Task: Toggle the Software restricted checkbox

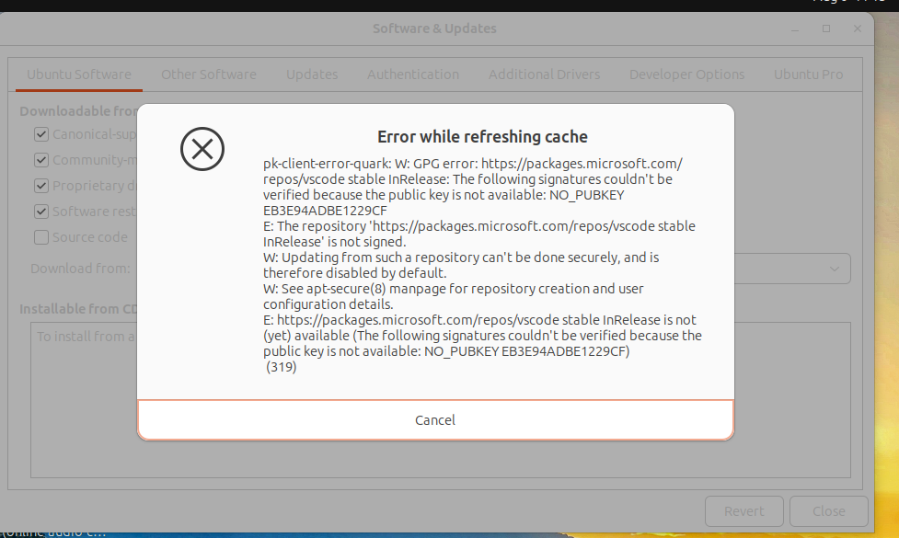Action: point(41,212)
